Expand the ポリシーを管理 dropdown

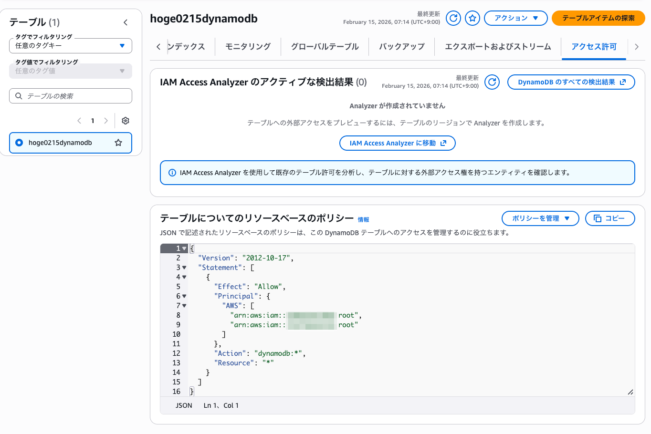[540, 218]
